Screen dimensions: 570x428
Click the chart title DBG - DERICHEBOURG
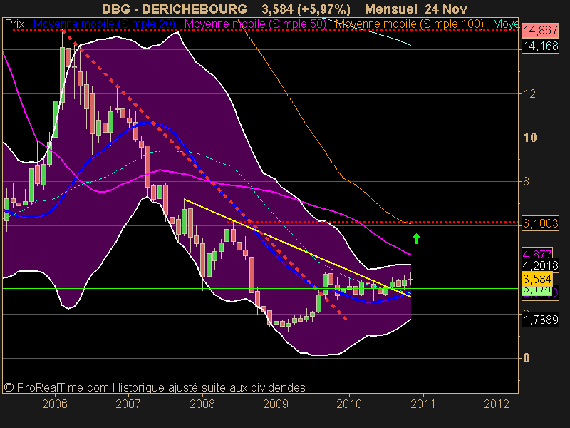174,9
